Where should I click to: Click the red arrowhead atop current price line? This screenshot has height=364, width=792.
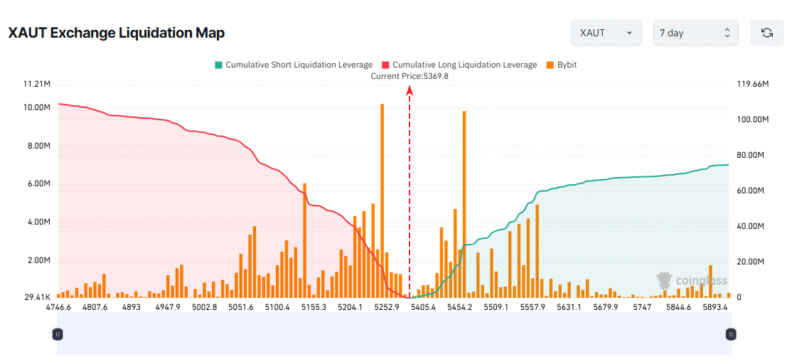click(410, 90)
